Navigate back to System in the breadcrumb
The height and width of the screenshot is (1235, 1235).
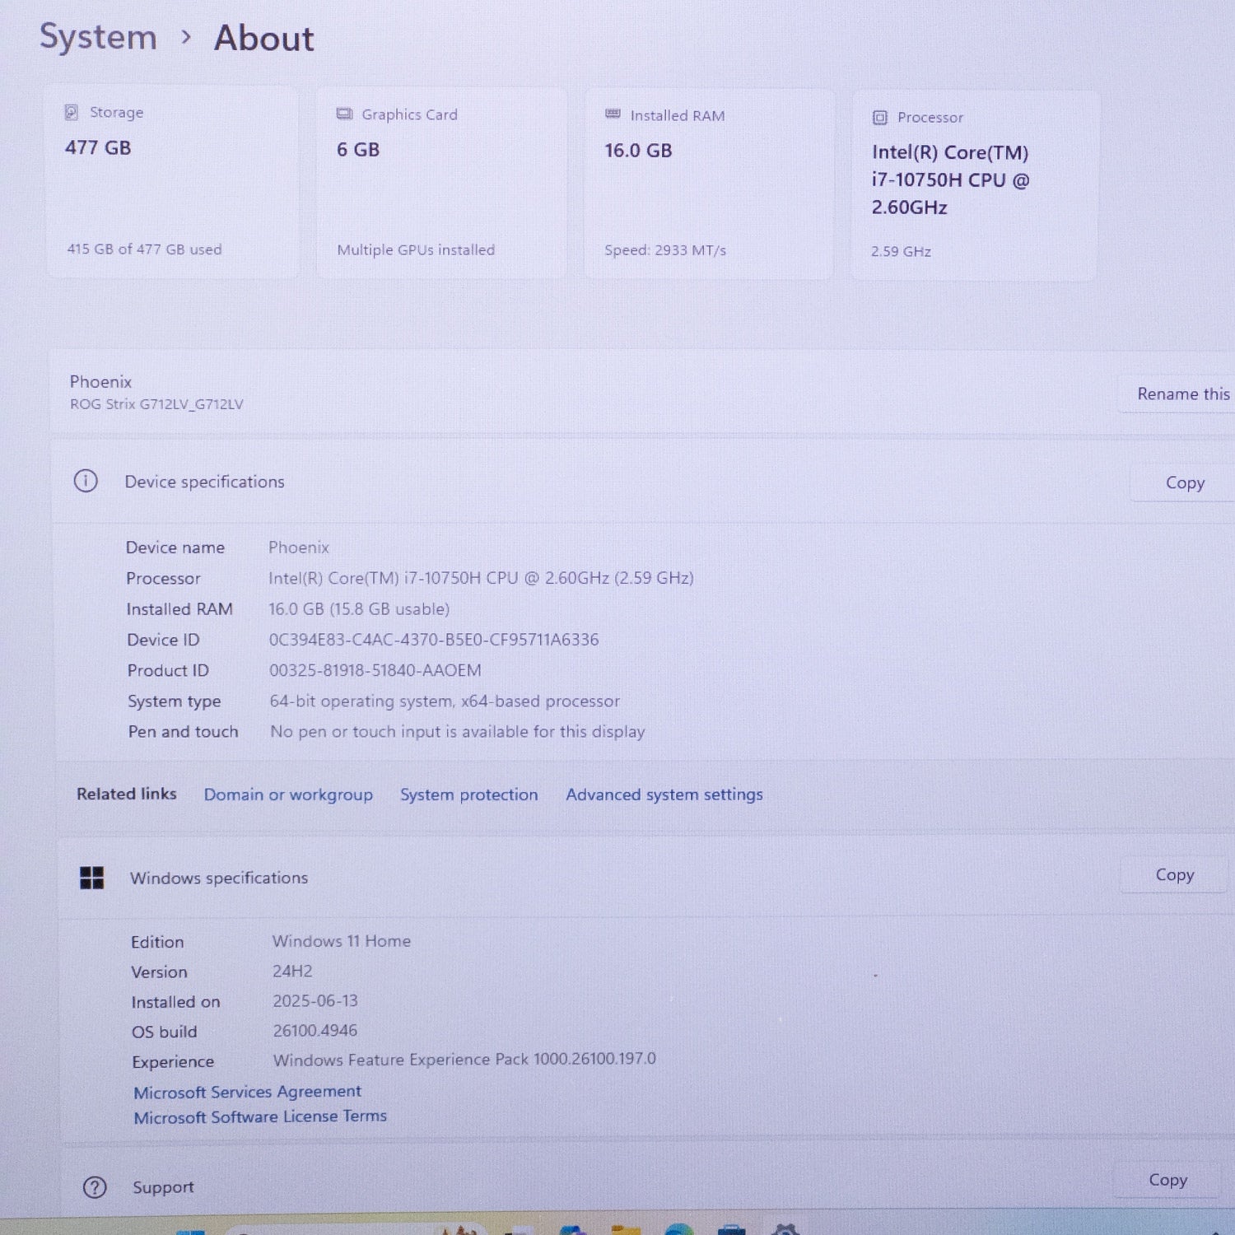(x=98, y=37)
